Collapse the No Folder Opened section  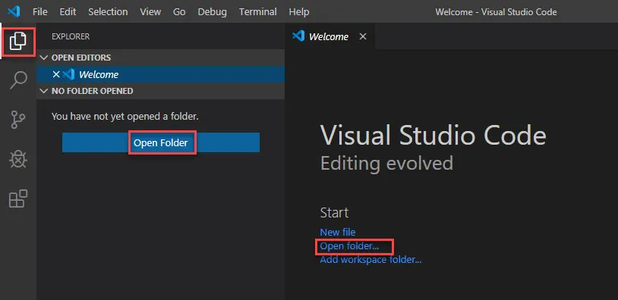[160, 91]
